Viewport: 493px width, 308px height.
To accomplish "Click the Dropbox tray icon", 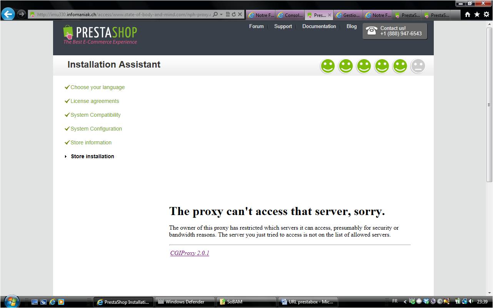I will (426, 301).
